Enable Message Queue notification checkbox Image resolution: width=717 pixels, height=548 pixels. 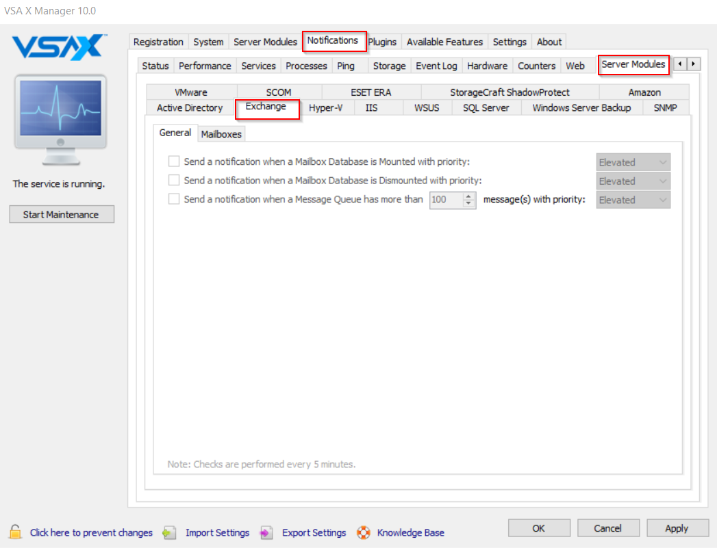[174, 198]
